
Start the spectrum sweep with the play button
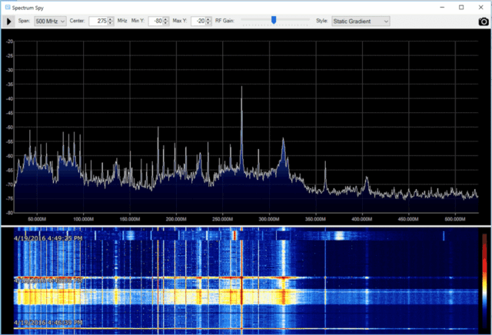[x=9, y=22]
